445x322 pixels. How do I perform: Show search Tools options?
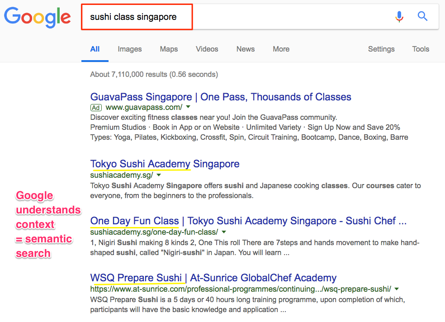421,49
